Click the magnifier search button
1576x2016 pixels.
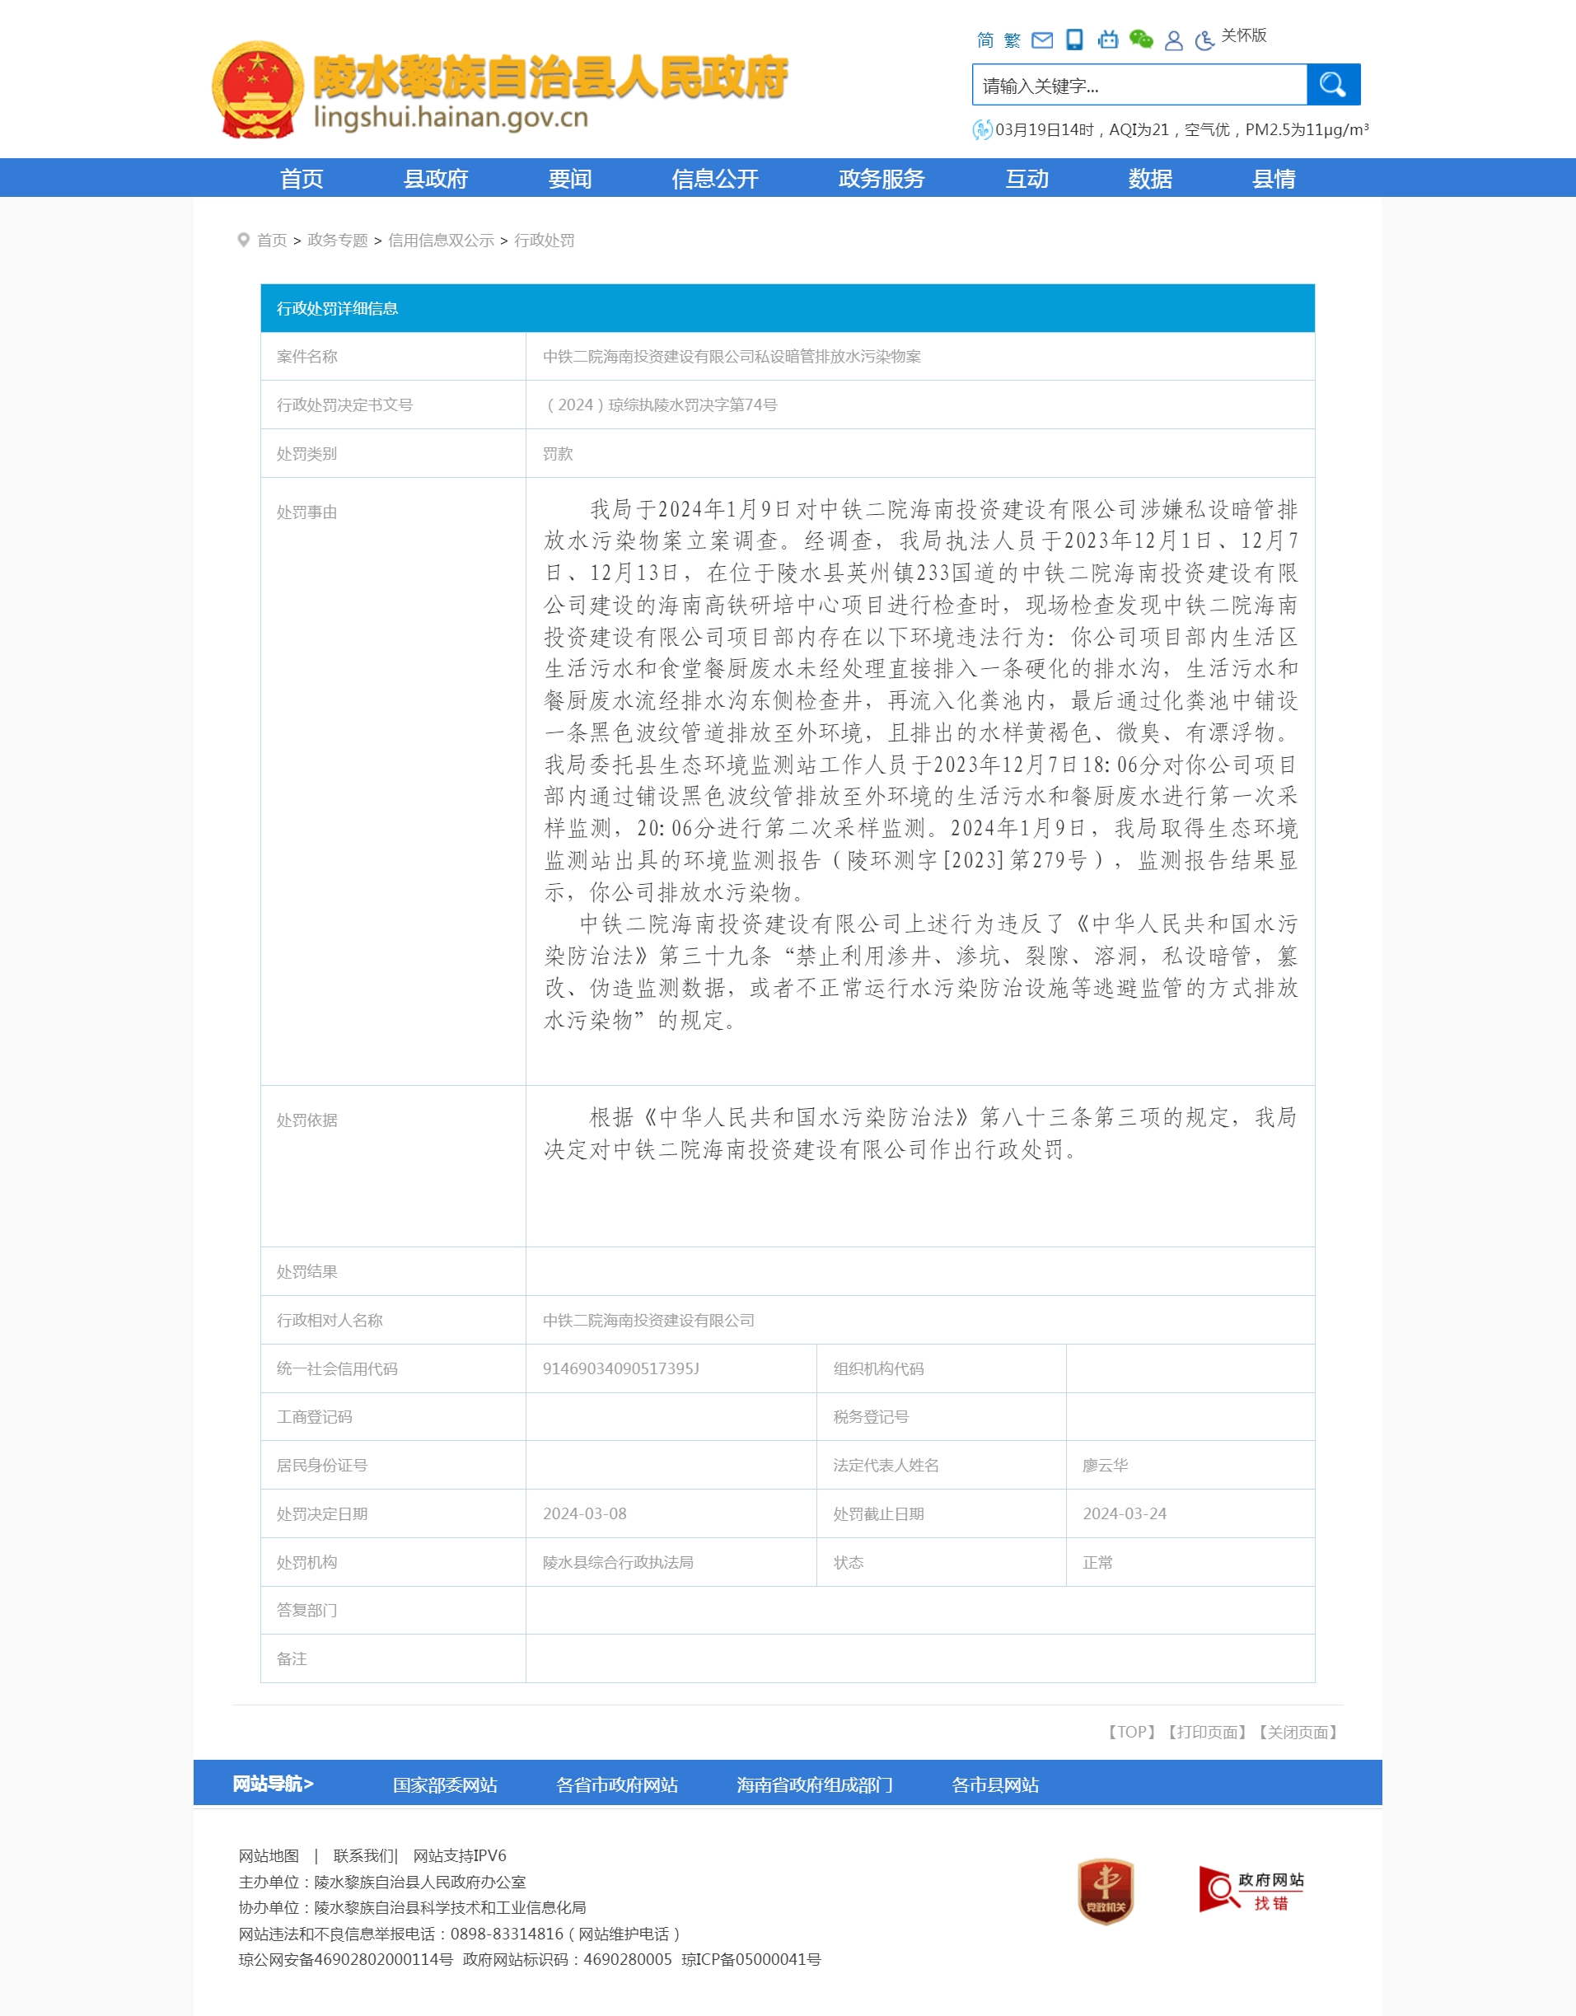click(x=1333, y=85)
